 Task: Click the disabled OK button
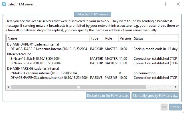(x=164, y=107)
